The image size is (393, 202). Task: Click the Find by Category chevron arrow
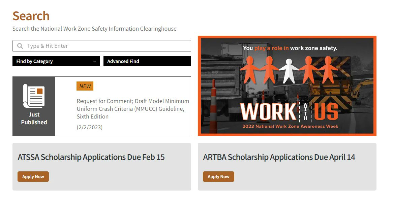[x=94, y=62]
